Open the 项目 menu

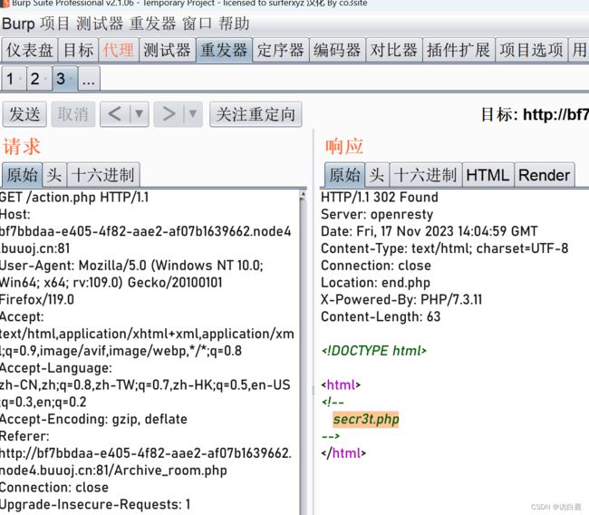click(x=55, y=24)
